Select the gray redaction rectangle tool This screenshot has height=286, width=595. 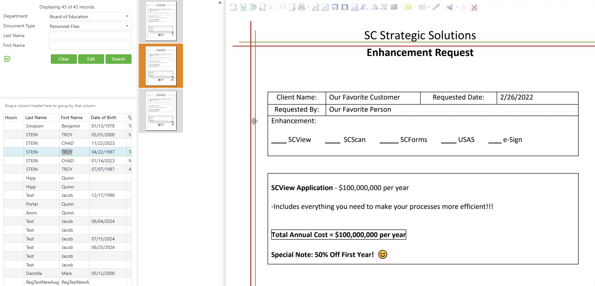click(x=394, y=7)
